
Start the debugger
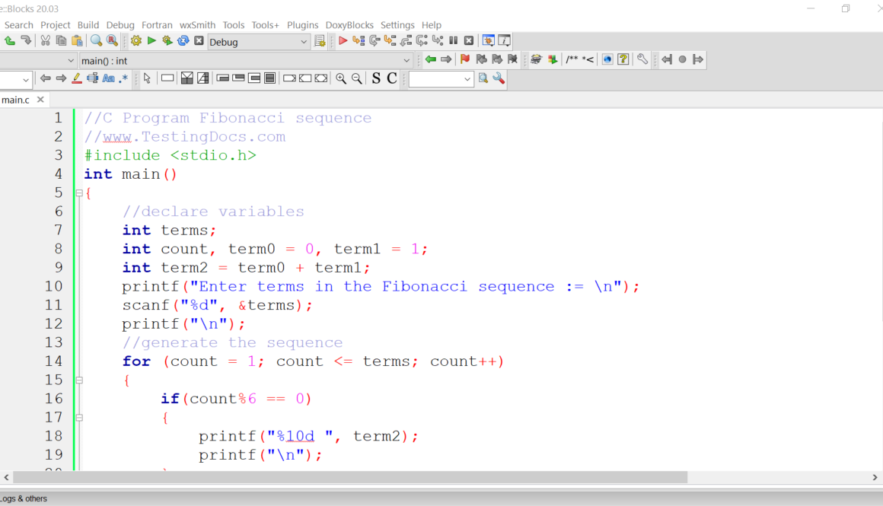tap(343, 40)
